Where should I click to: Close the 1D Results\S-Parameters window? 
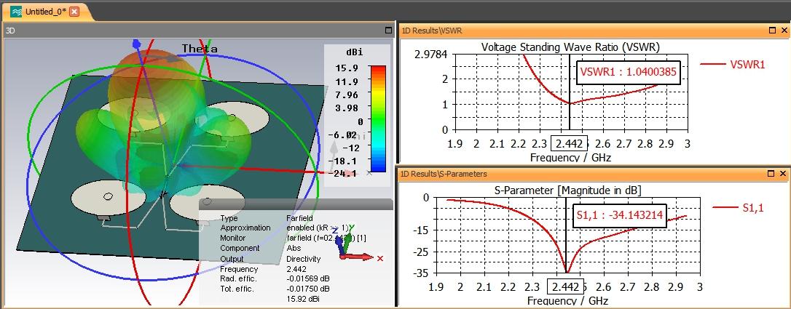pyautogui.click(x=783, y=174)
